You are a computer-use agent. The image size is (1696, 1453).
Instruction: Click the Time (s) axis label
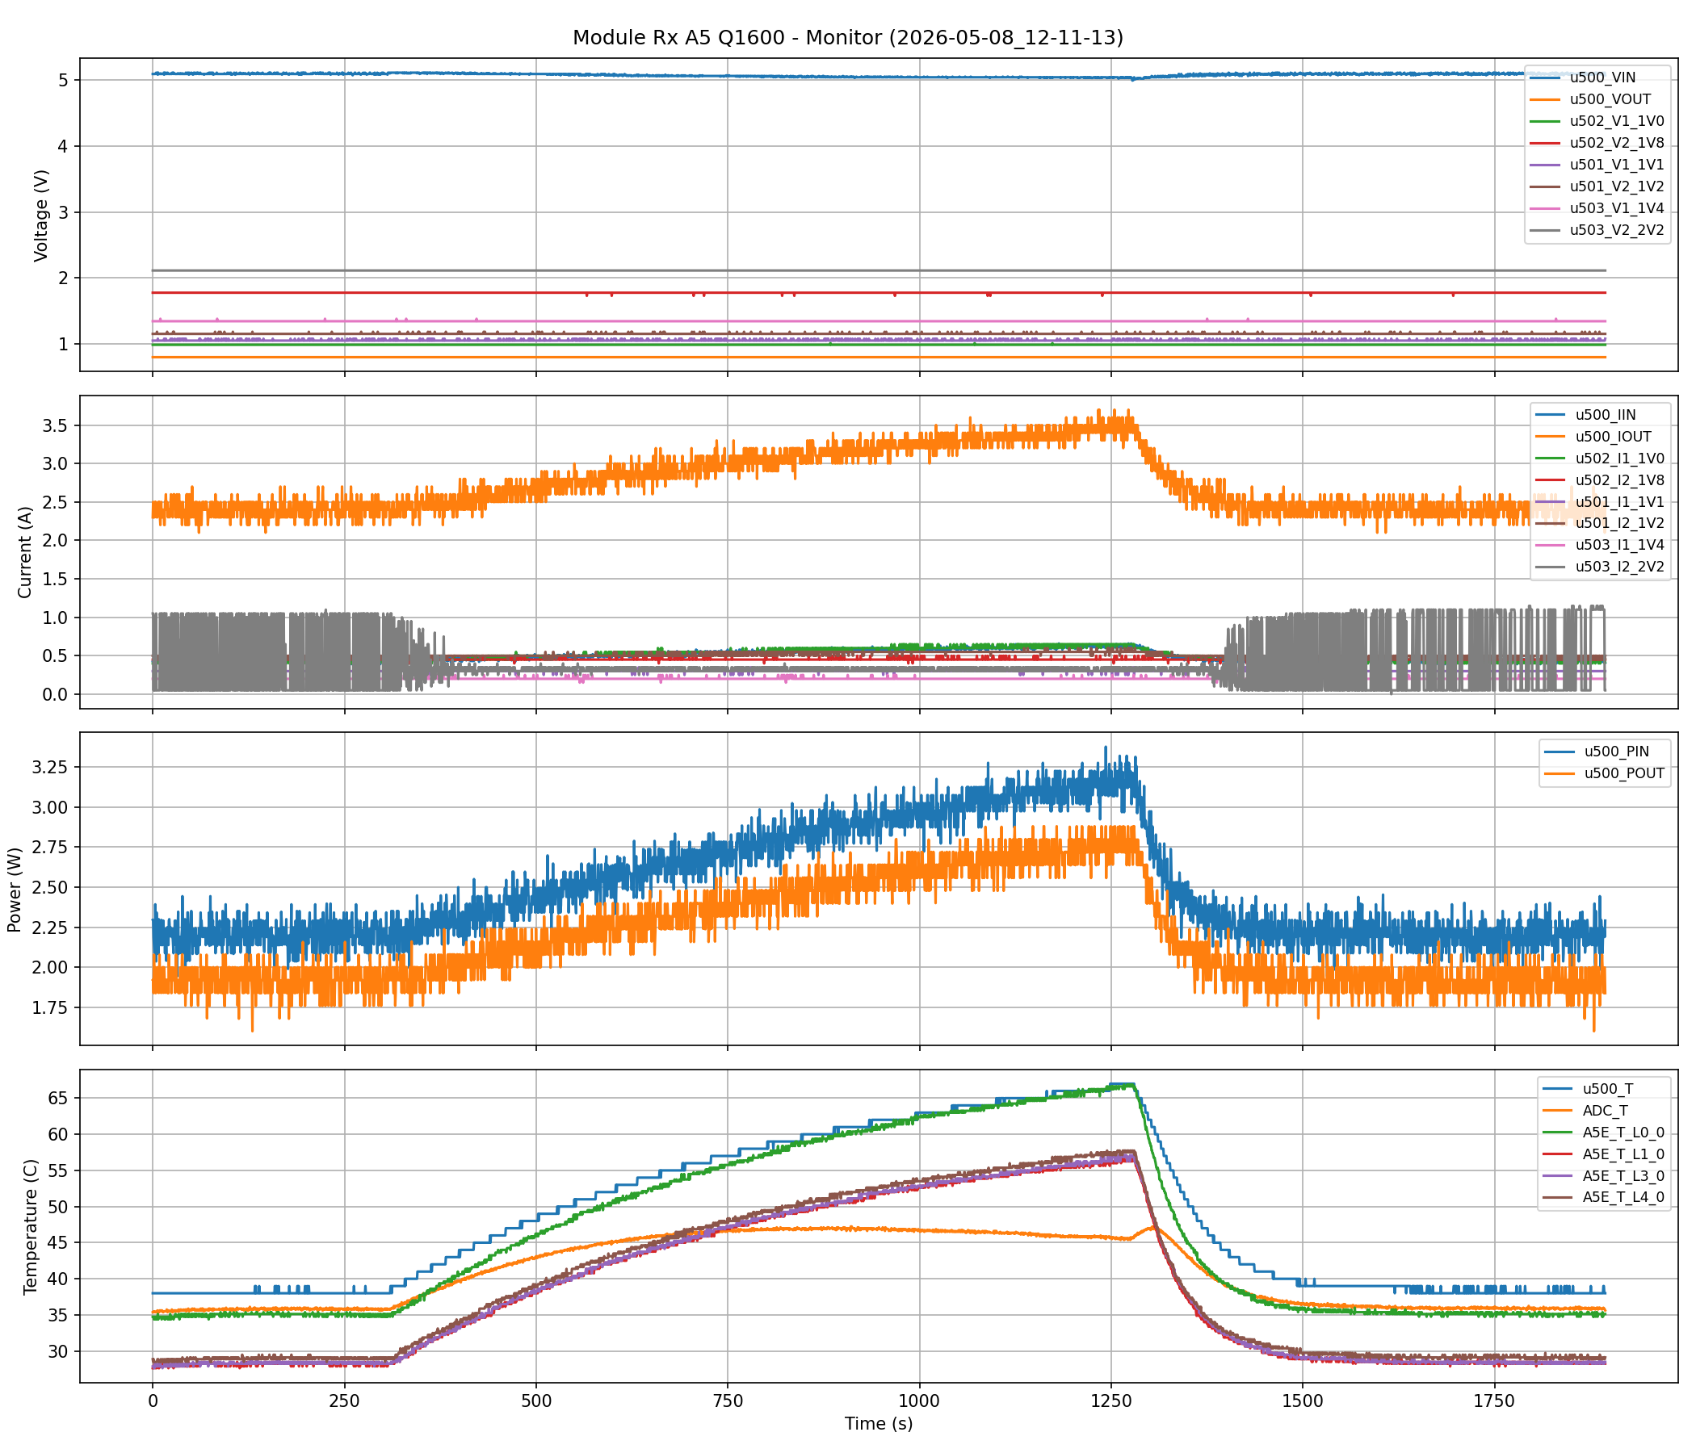pos(879,1424)
